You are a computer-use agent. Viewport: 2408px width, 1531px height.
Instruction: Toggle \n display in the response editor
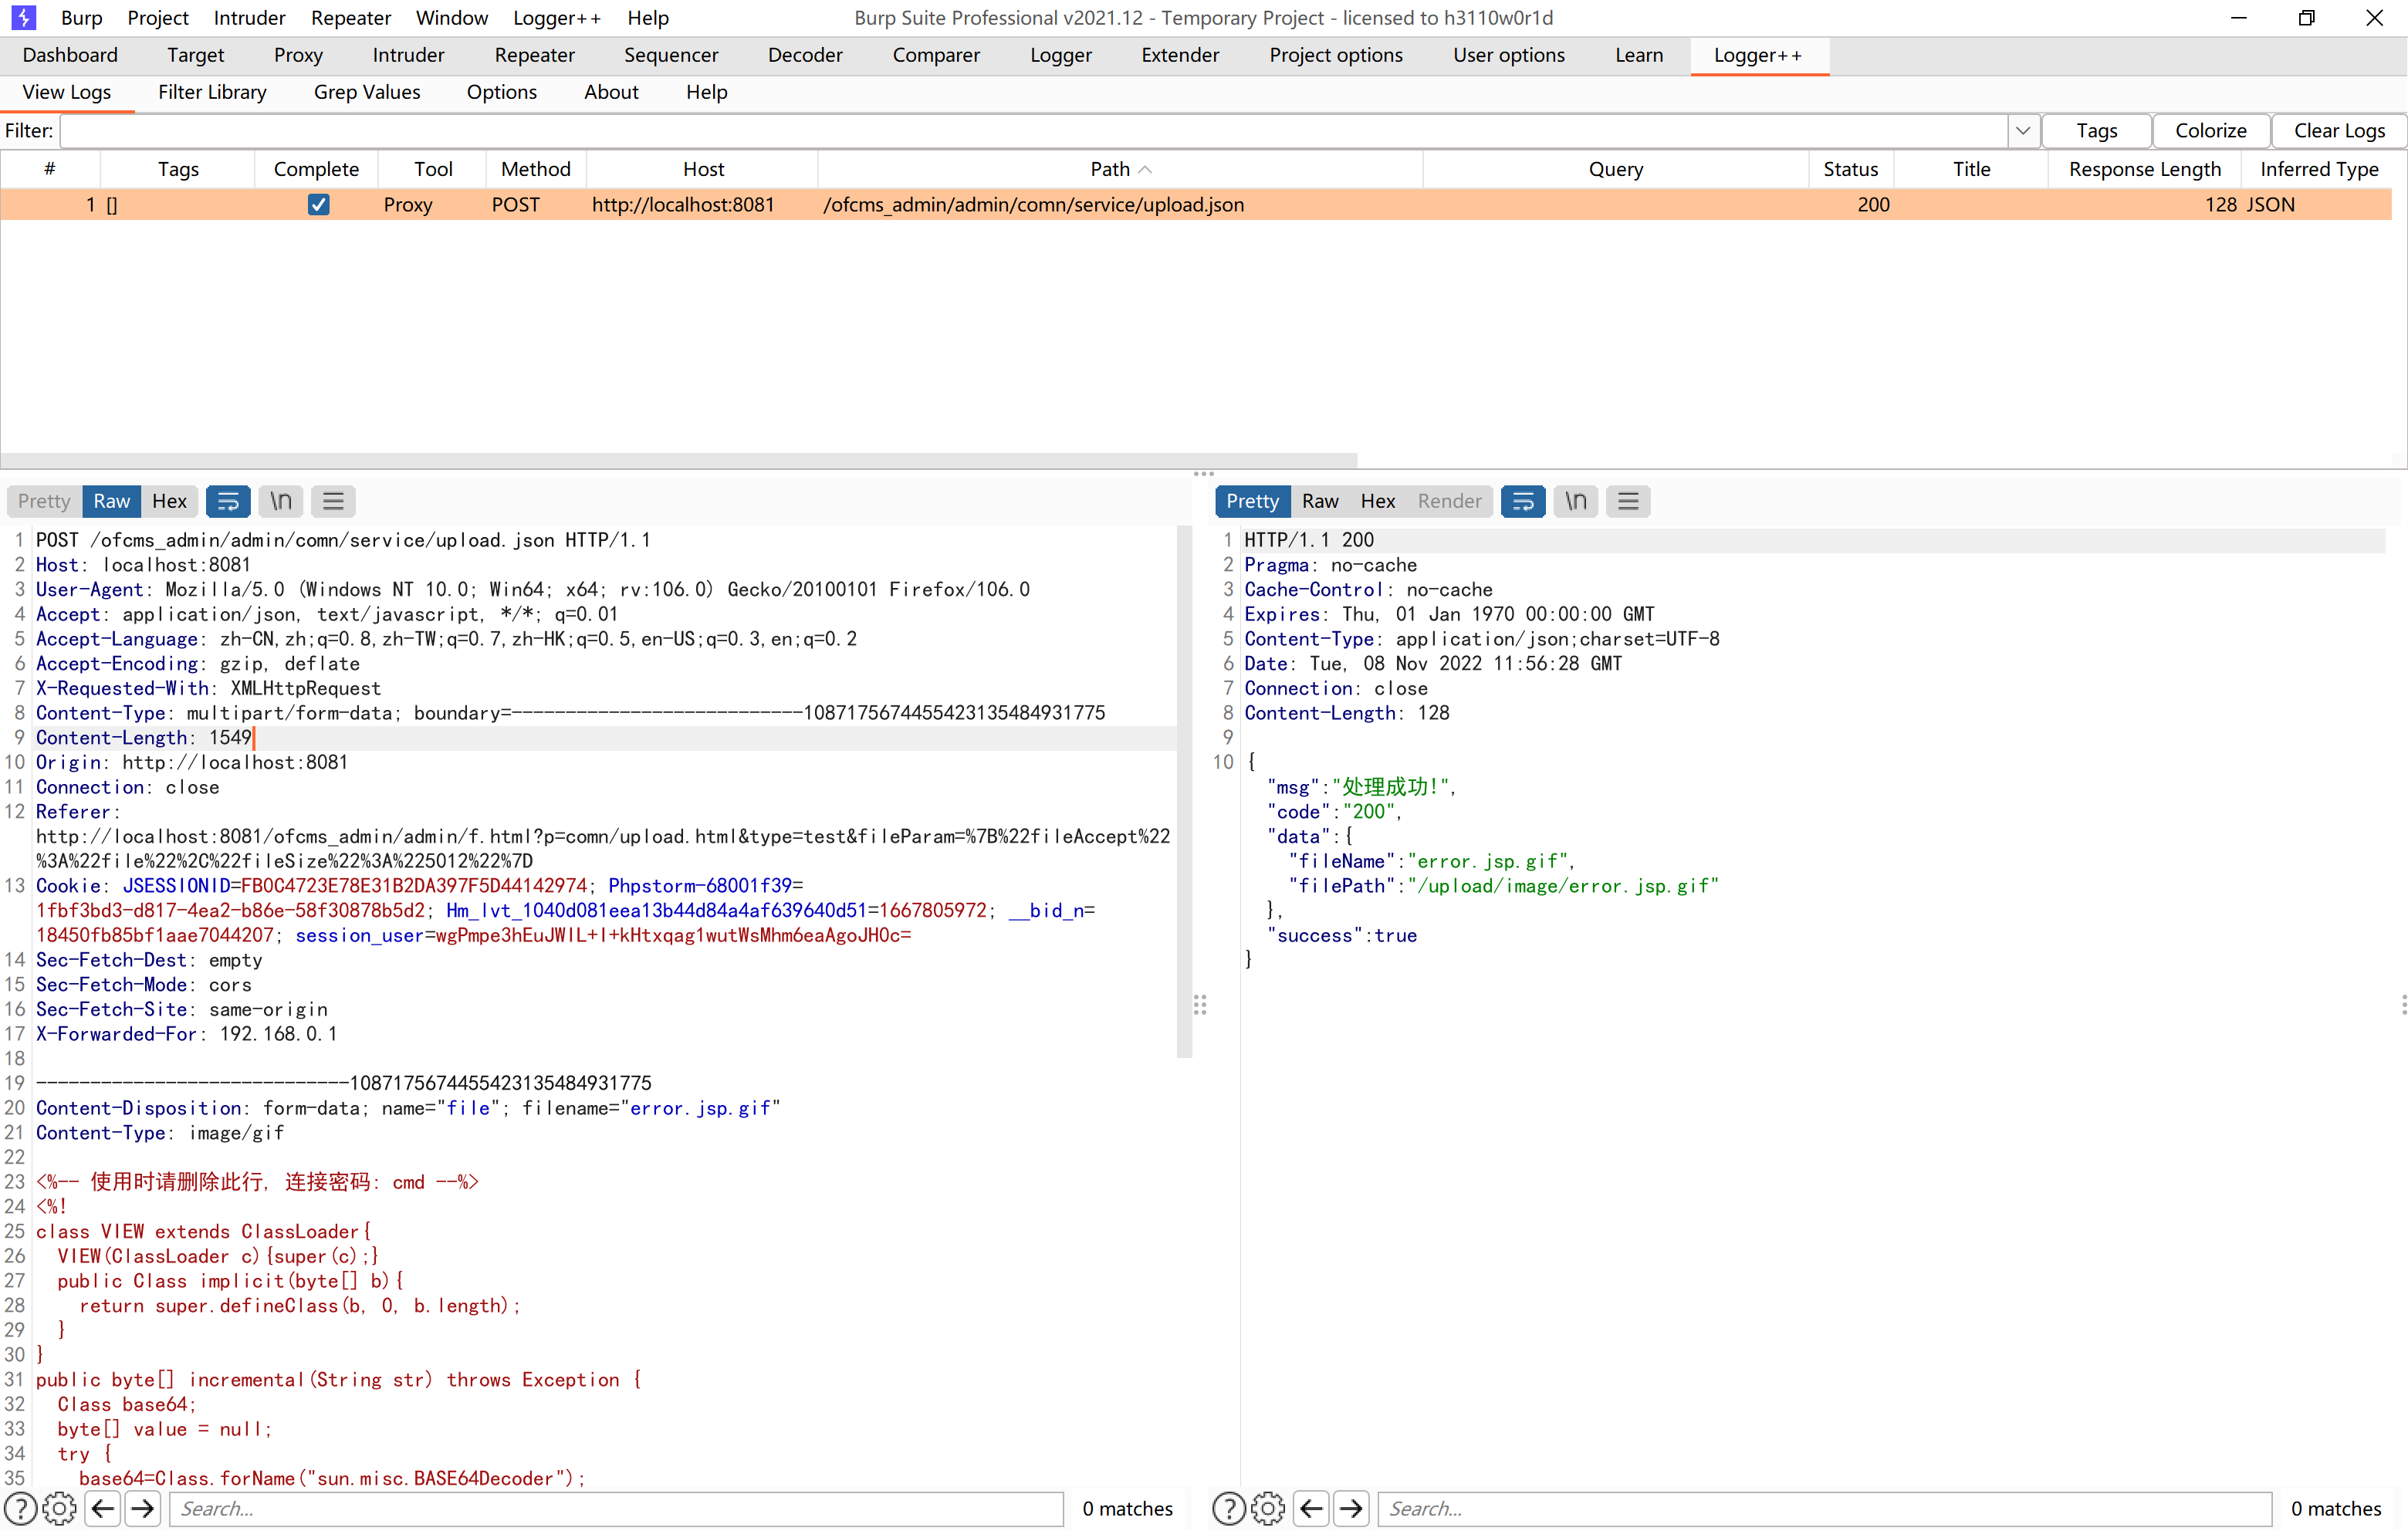pyautogui.click(x=1575, y=501)
